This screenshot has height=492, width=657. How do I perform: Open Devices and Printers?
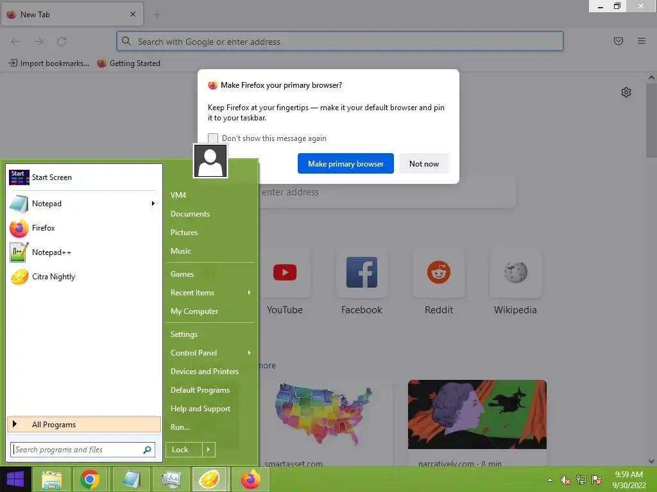point(205,372)
